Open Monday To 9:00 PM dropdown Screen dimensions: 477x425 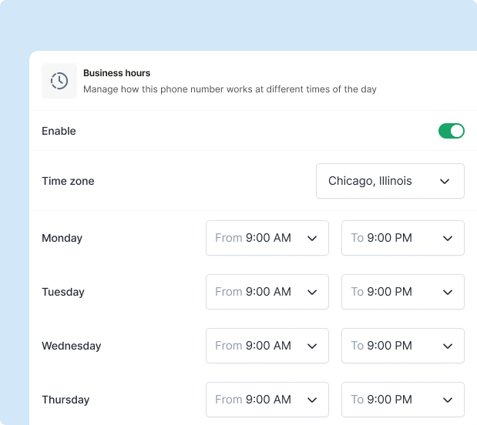[x=403, y=238]
